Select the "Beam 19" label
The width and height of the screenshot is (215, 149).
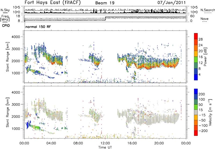pos(105,3)
